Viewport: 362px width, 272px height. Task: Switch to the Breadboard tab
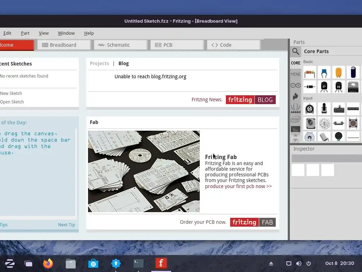point(64,45)
